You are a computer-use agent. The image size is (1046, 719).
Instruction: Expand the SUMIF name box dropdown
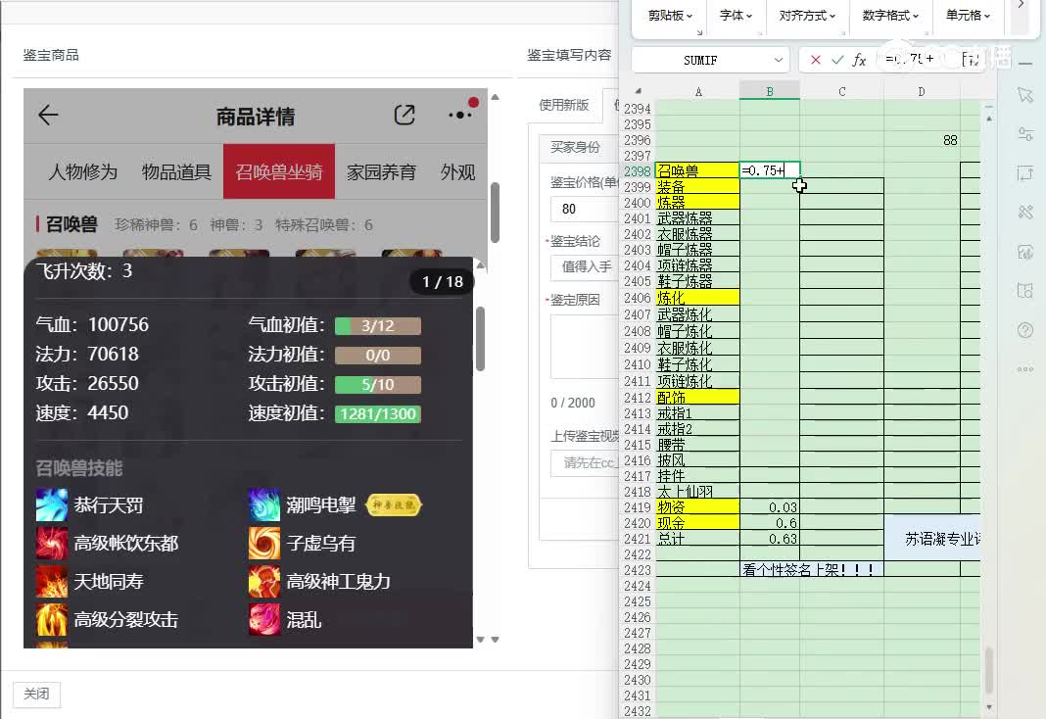pyautogui.click(x=779, y=60)
